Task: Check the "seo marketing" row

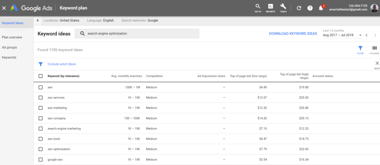Action: pyautogui.click(x=40, y=108)
